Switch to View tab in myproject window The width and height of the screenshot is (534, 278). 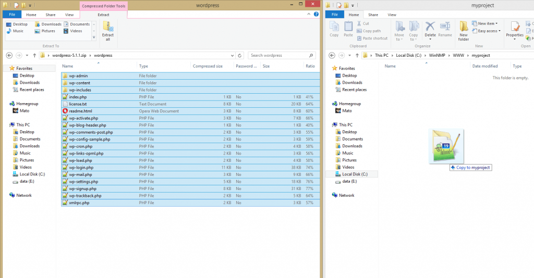pyautogui.click(x=392, y=15)
